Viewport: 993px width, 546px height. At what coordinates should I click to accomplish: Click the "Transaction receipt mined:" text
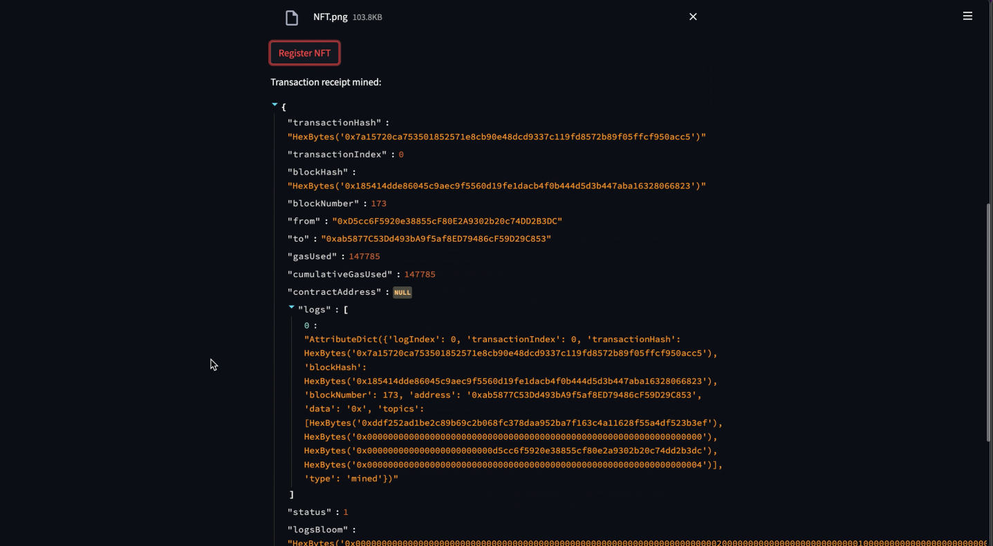point(326,82)
